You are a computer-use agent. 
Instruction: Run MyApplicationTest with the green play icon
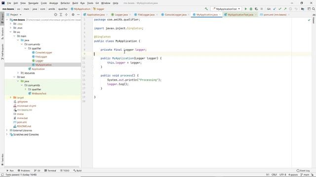(x=246, y=9)
